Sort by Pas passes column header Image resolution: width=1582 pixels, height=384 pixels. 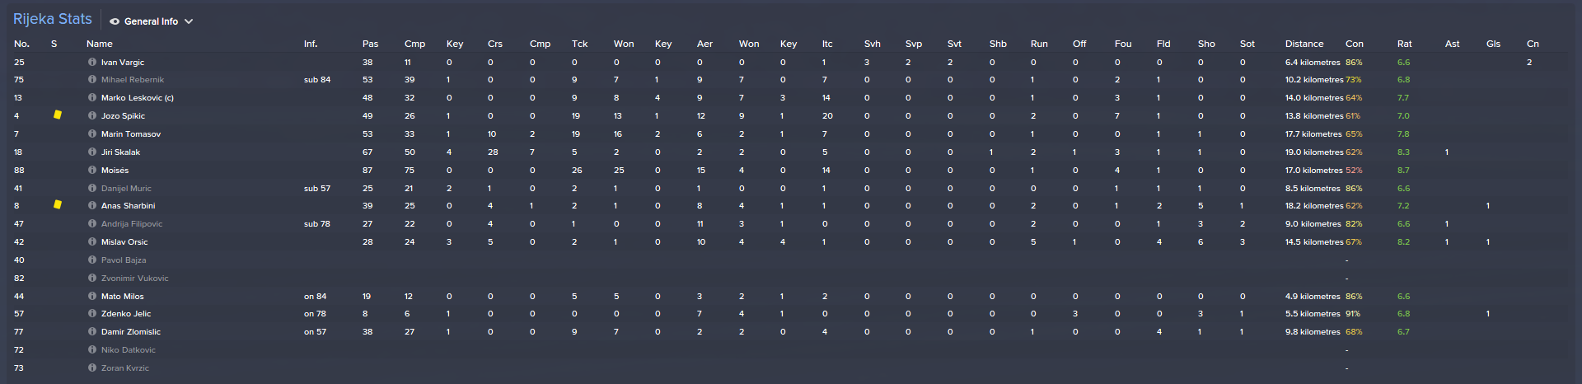[x=370, y=44]
